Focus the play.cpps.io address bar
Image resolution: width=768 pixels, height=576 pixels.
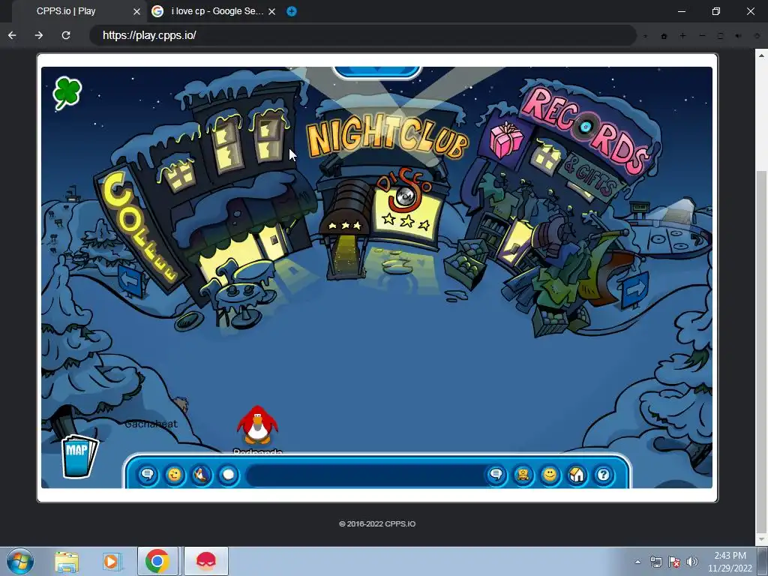tap(363, 35)
